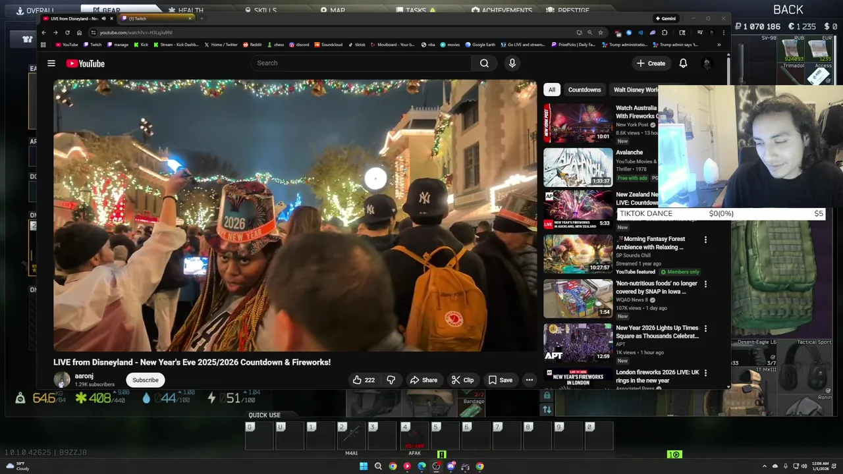Click the YouTube logo to go home
The image size is (843, 474).
tap(86, 63)
